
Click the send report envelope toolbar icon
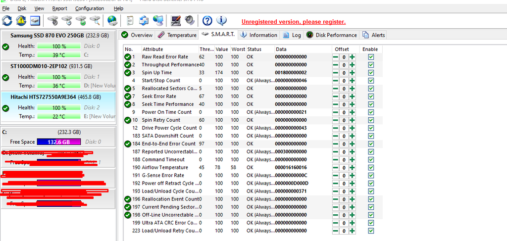[144, 21]
